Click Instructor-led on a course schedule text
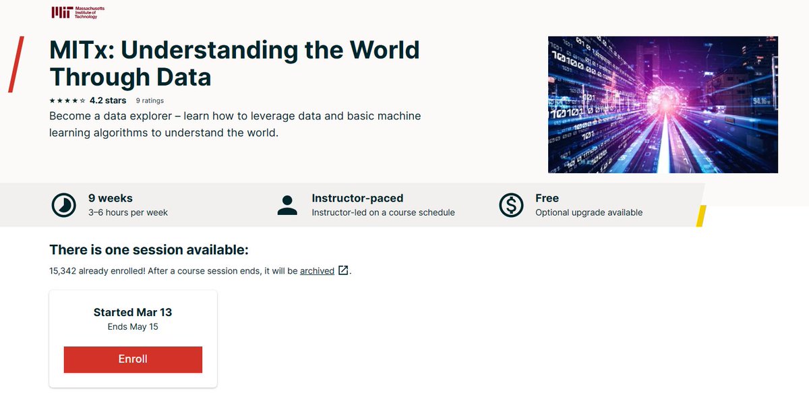The height and width of the screenshot is (393, 809). (383, 212)
